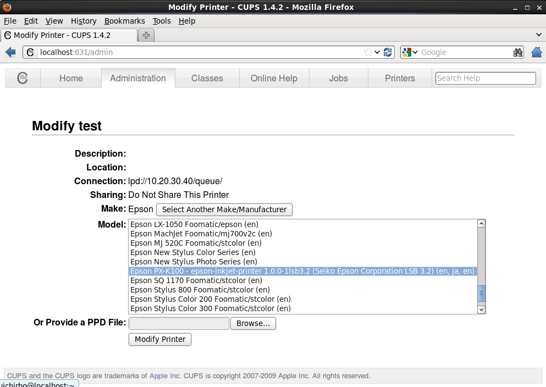Click the Search Help field
Screen dimensions: 546x387
pyautogui.click(x=486, y=78)
